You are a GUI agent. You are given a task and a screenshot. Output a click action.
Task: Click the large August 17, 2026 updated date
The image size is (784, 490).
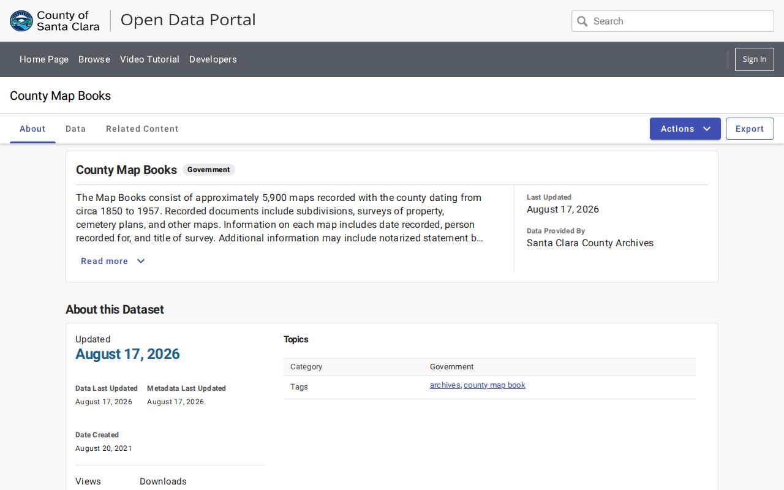tap(127, 354)
